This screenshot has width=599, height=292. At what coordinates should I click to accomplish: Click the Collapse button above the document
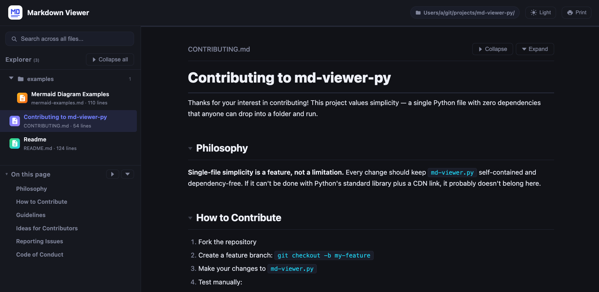pos(492,49)
